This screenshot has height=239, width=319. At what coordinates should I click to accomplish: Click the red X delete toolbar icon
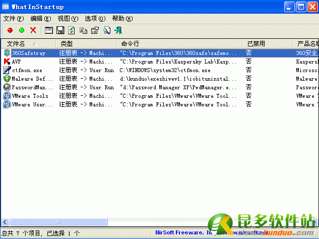pos(33,31)
